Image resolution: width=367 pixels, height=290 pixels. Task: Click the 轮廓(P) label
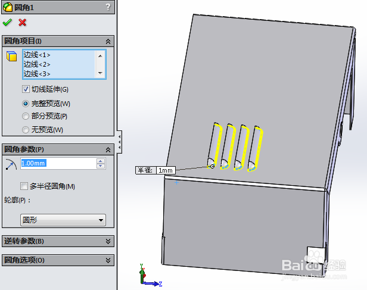17,200
